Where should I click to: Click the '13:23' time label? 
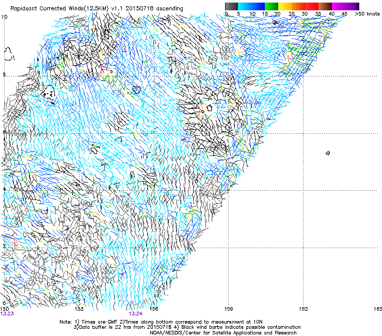pyautogui.click(x=7, y=314)
